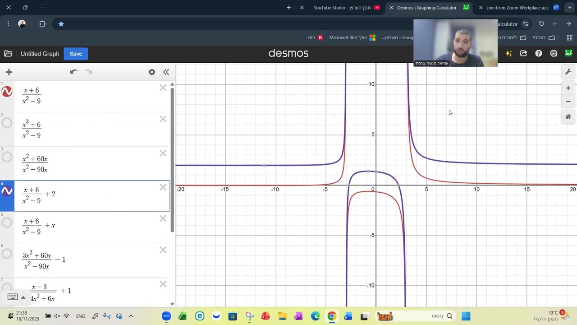Close the YouTube Studio tab
The height and width of the screenshot is (325, 577).
tap(302, 8)
